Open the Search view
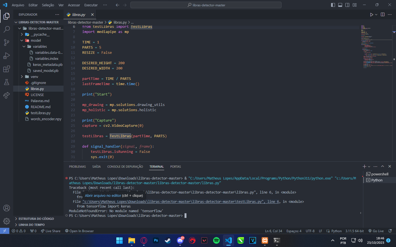This screenshot has height=247, width=396. pyautogui.click(x=7, y=29)
